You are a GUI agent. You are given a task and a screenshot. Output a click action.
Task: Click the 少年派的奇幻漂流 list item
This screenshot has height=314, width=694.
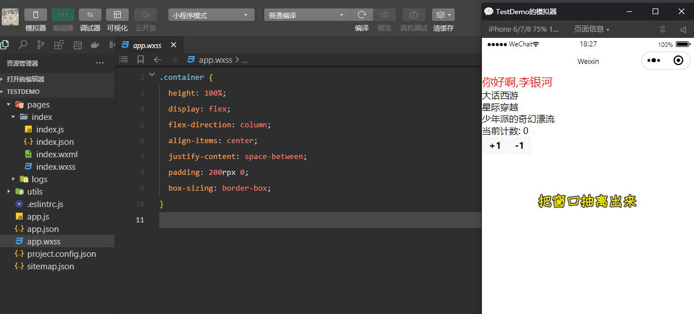point(518,119)
